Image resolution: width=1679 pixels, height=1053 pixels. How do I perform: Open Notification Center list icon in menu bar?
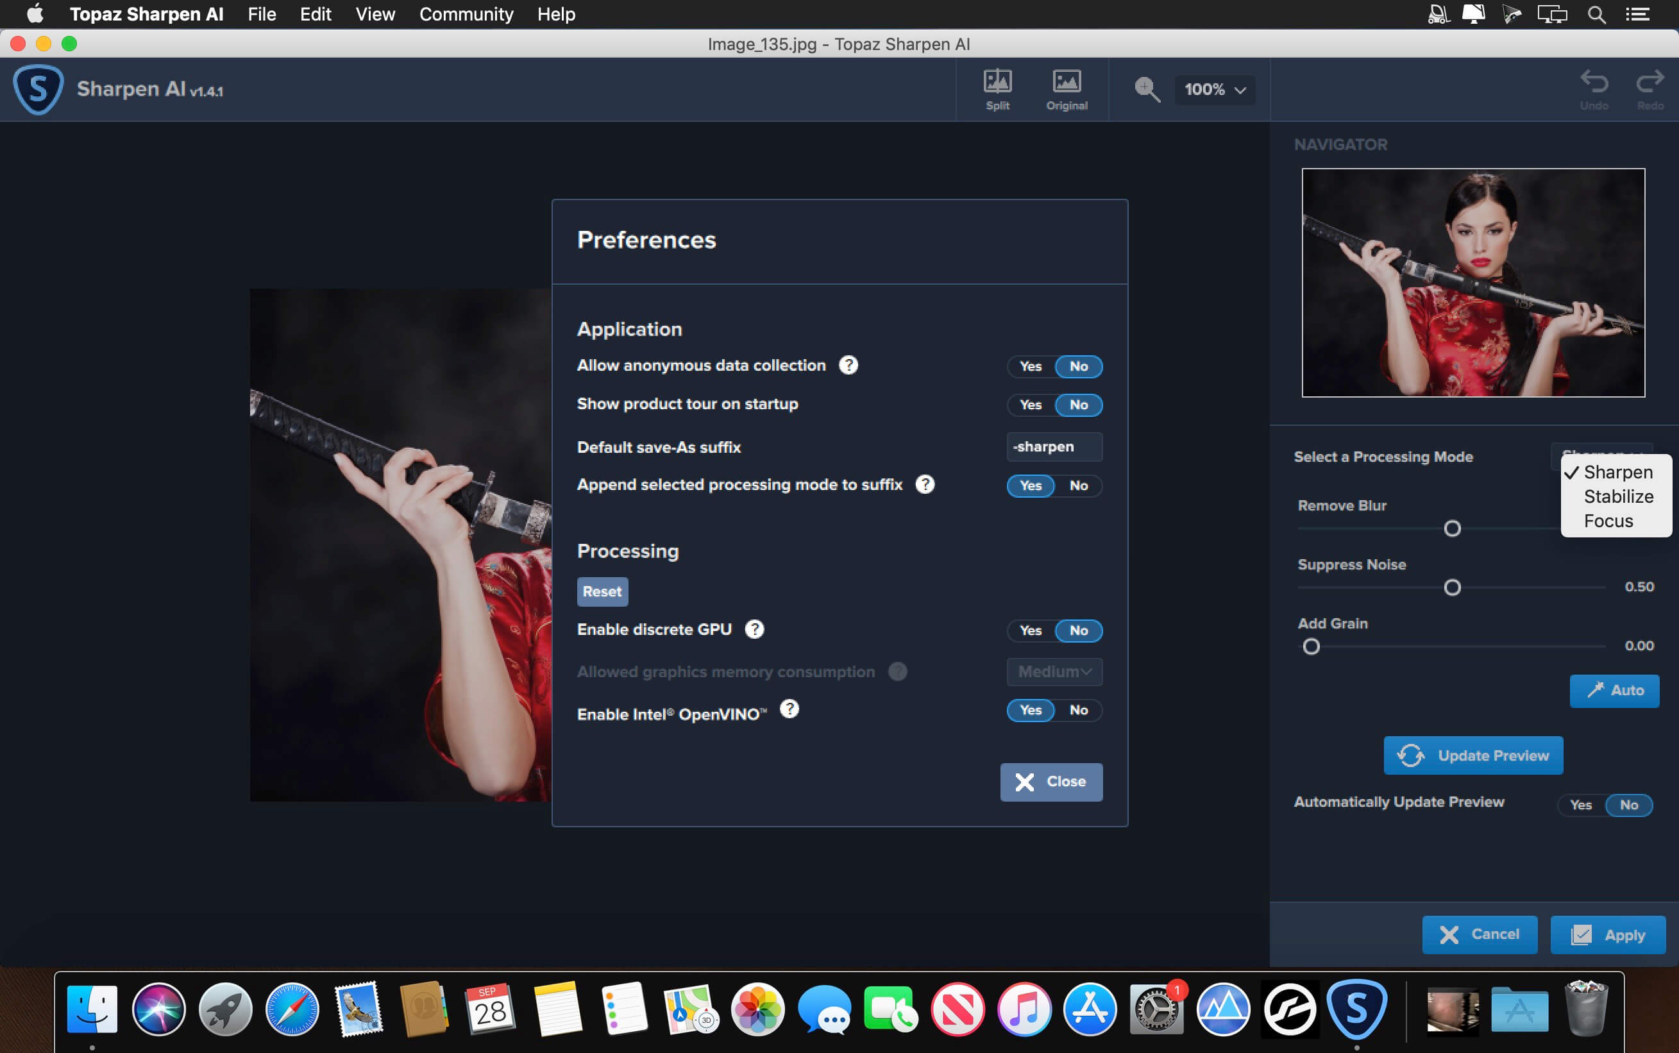tap(1637, 14)
